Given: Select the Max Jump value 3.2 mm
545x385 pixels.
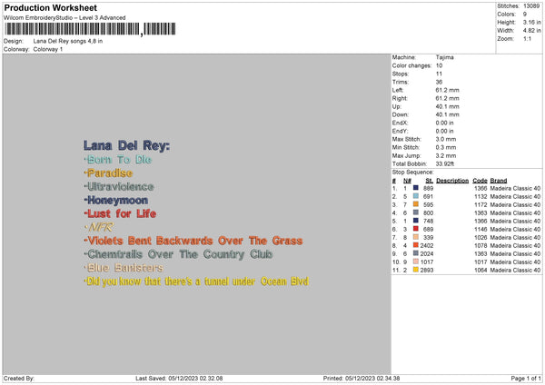Looking at the screenshot, I should coord(446,155).
